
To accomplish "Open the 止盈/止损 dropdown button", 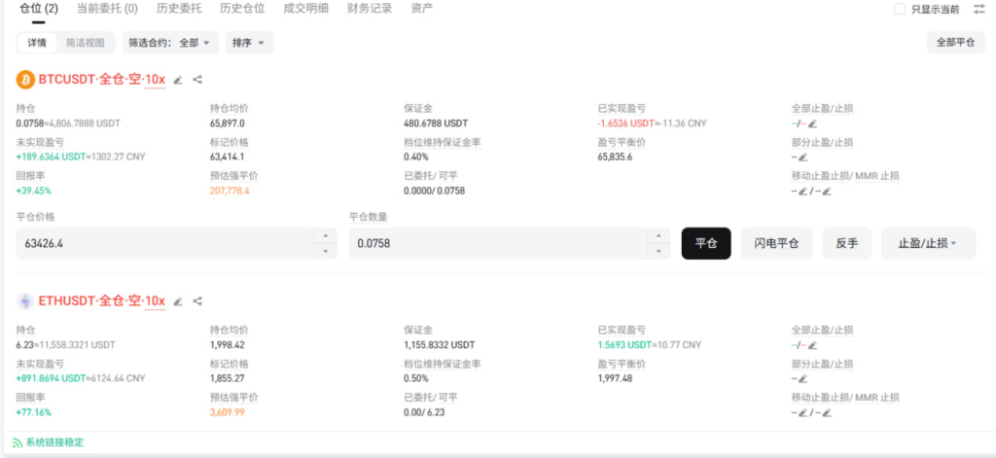I will coord(928,243).
